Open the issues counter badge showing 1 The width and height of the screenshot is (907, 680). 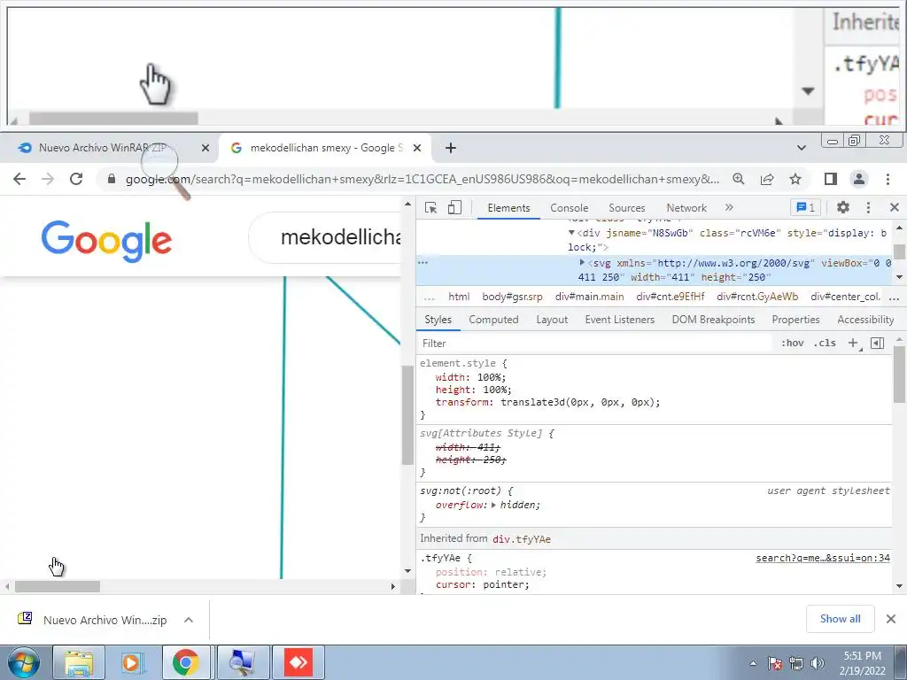[x=805, y=207]
